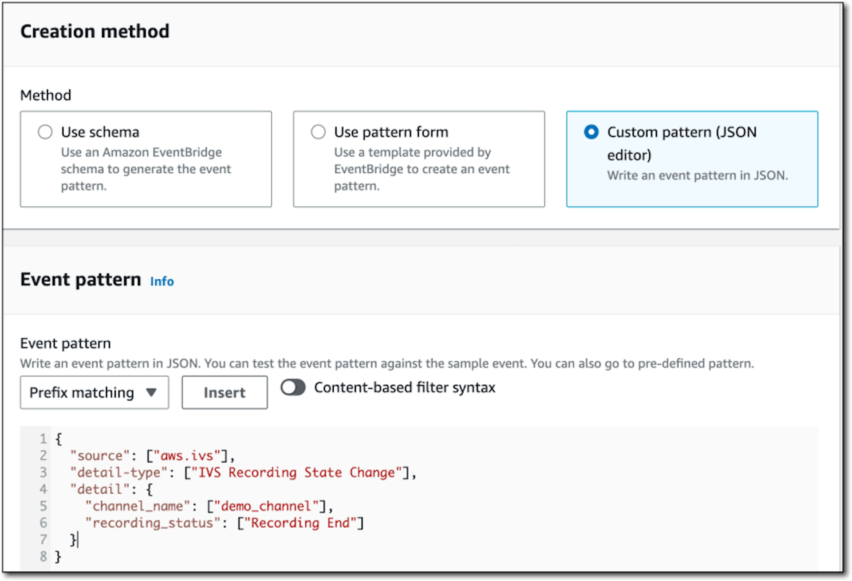Click the recording_status line in the editor

point(225,523)
